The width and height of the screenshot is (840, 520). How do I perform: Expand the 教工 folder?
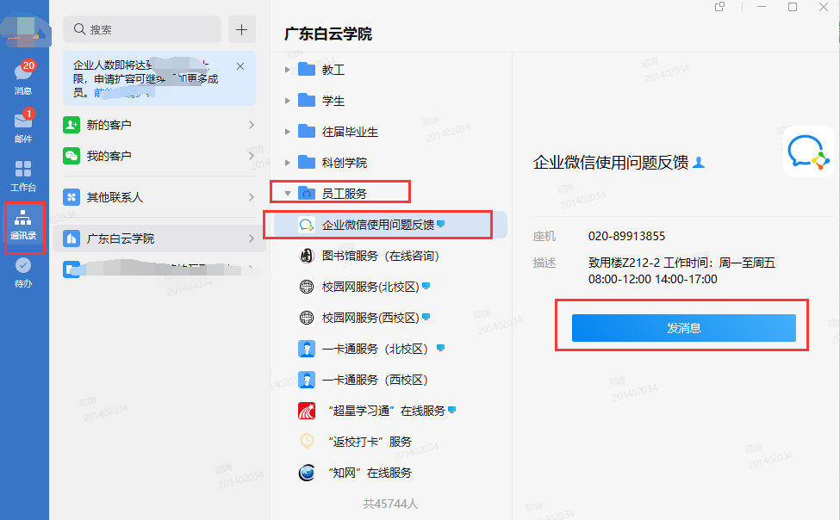tap(288, 70)
